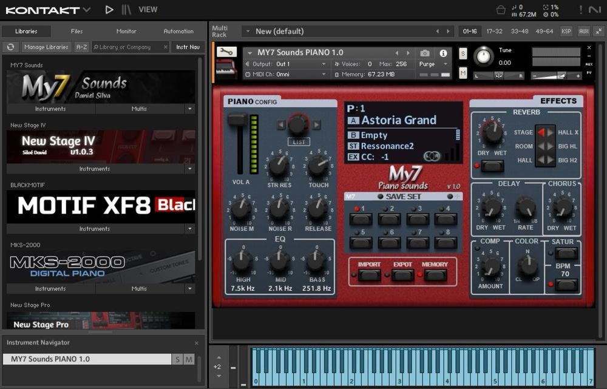
Task: Click the warning exclamation icon
Action: [x=581, y=10]
